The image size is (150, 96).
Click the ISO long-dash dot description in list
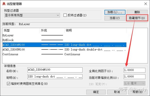(94, 45)
